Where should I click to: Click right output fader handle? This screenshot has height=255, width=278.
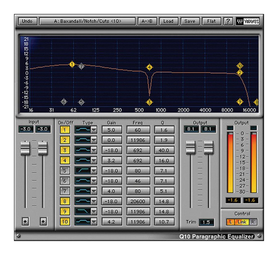[x=208, y=148]
